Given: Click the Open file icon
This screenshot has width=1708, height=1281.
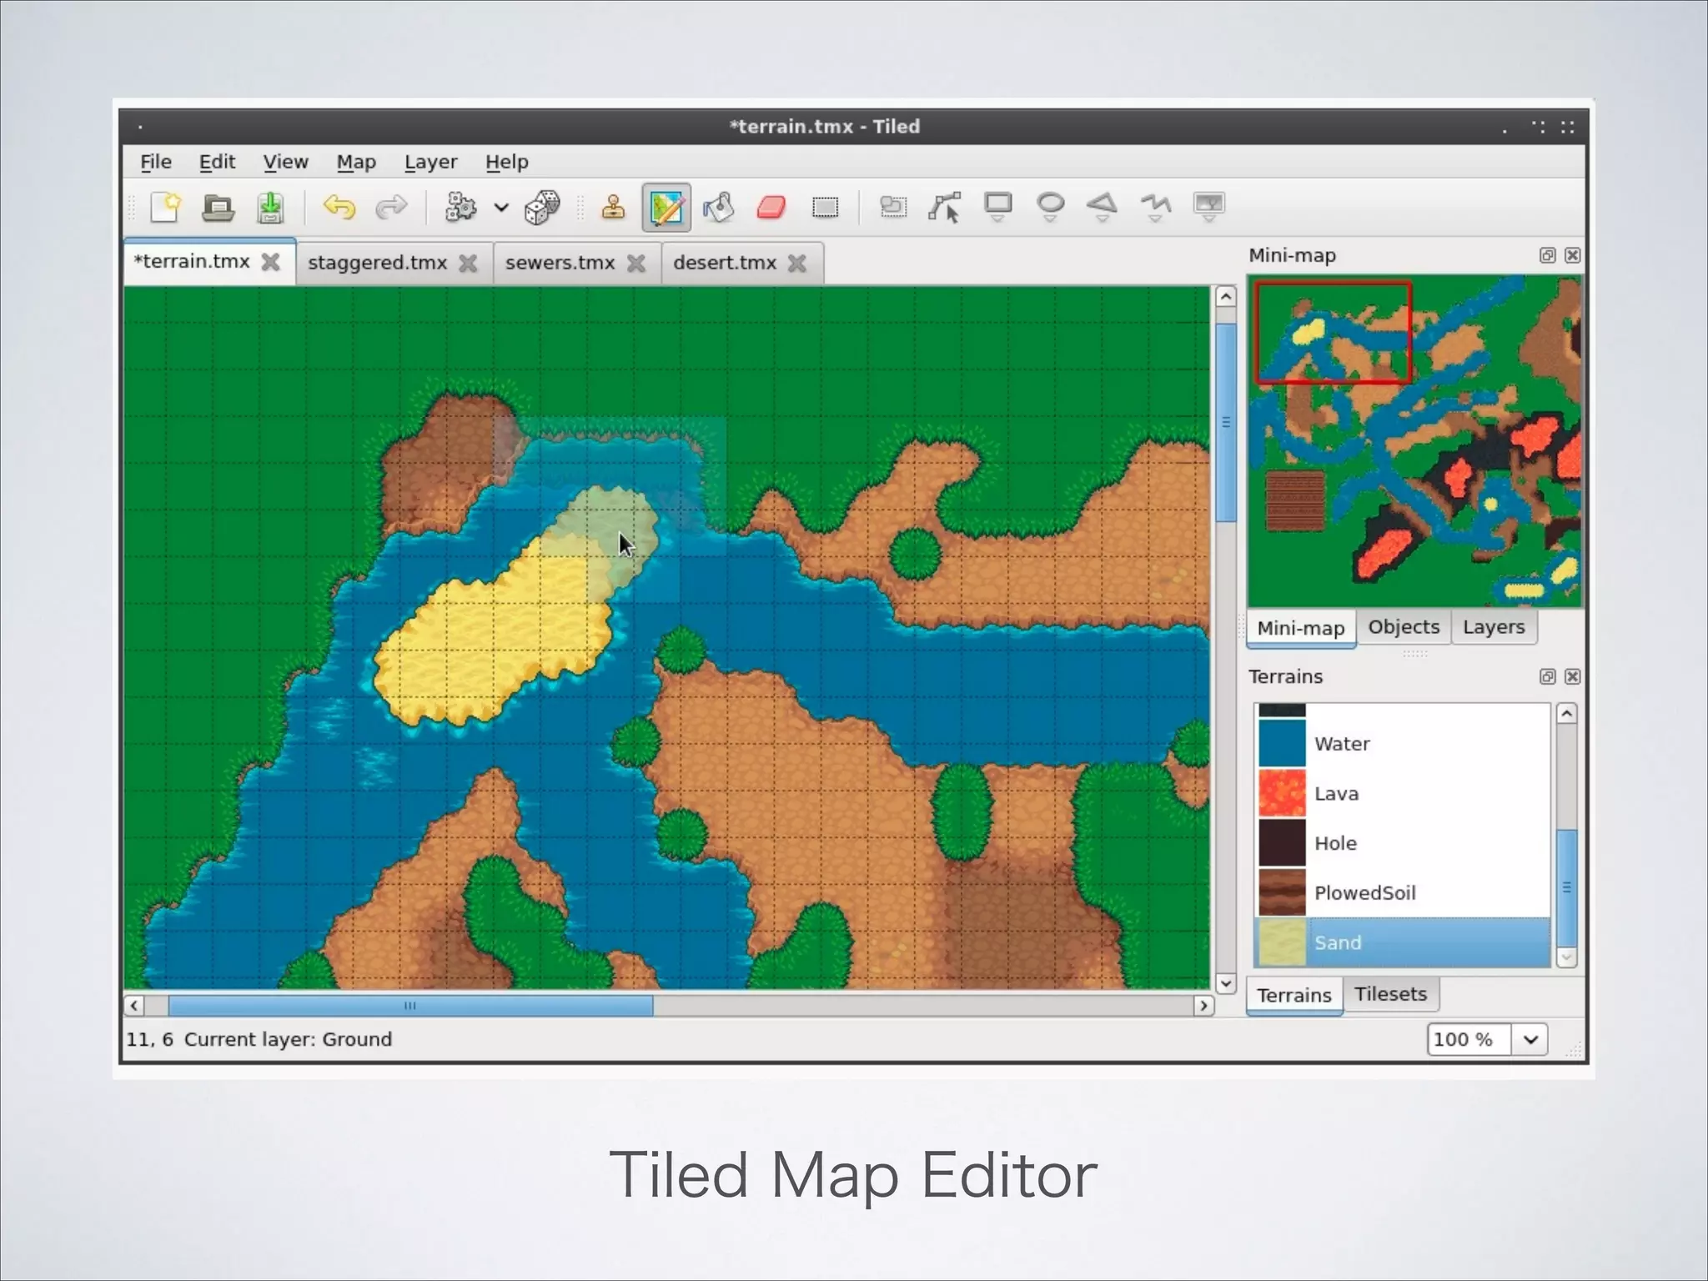Looking at the screenshot, I should (x=218, y=208).
